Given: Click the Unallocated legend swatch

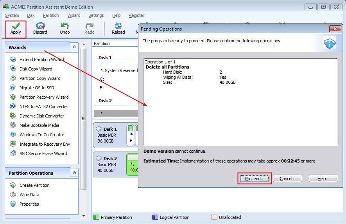Looking at the screenshot, I should click(214, 217).
